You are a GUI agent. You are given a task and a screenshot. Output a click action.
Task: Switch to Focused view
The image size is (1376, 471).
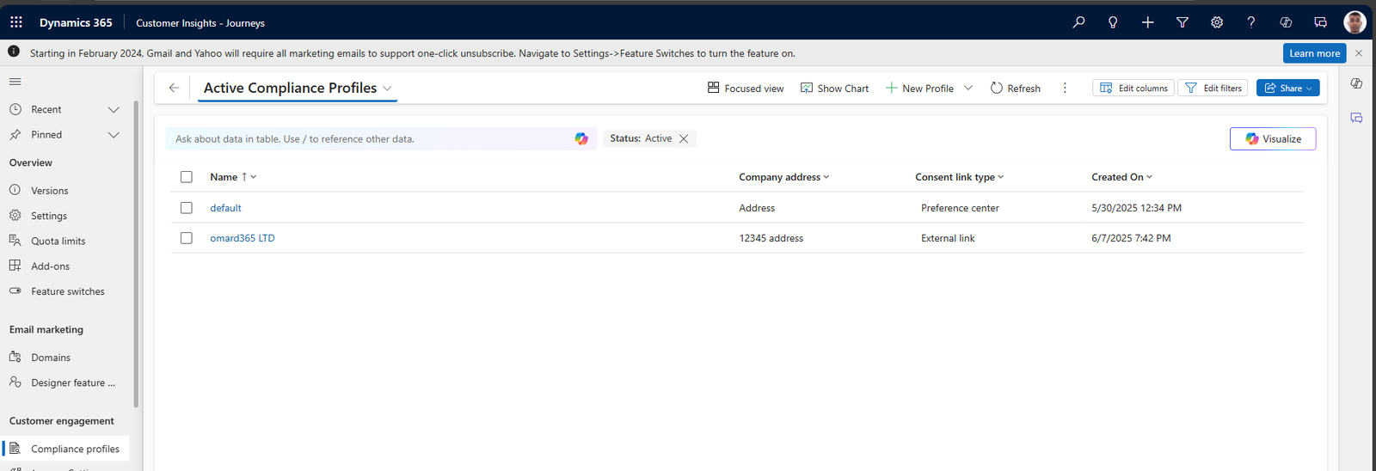[746, 88]
